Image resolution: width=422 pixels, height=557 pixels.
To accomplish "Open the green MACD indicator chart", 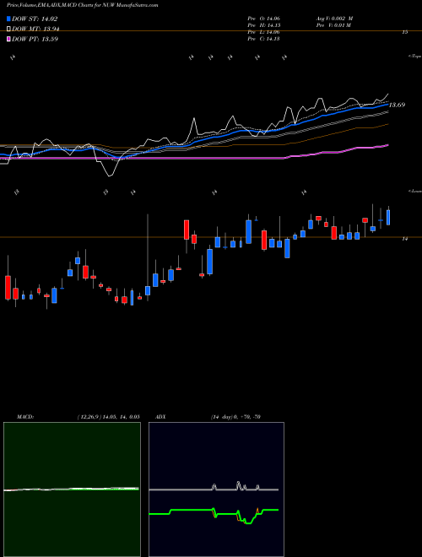I will click(x=72, y=489).
